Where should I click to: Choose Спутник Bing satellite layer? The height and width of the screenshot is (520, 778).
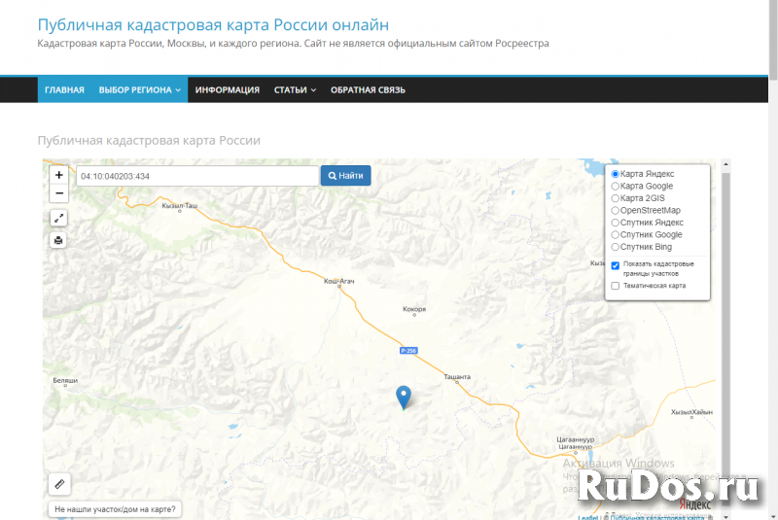[x=616, y=247]
